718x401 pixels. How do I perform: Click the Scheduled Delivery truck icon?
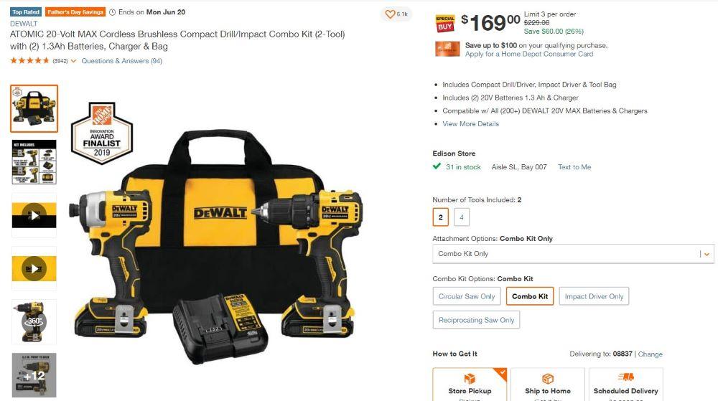coord(625,377)
